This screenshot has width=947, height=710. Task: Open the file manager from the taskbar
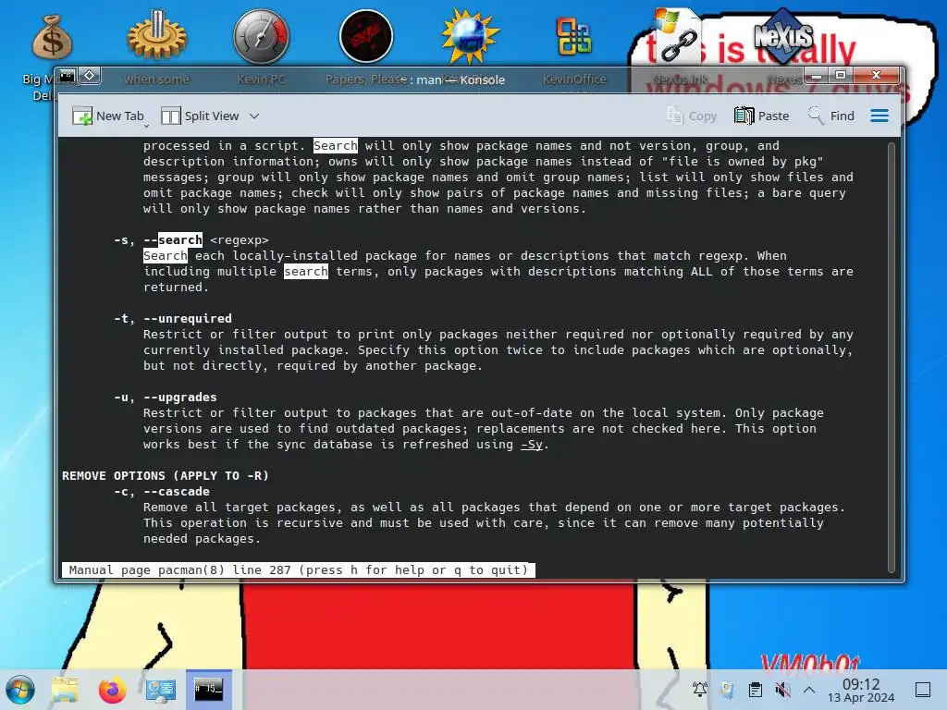pos(65,690)
